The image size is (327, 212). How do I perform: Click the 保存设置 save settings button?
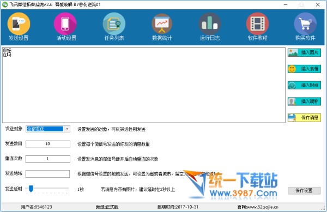point(304,191)
